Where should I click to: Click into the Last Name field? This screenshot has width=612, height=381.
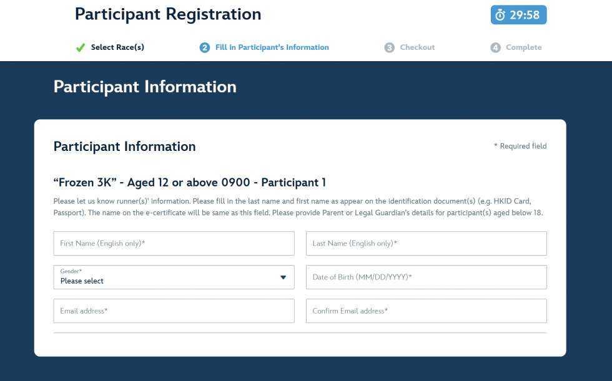(x=426, y=244)
